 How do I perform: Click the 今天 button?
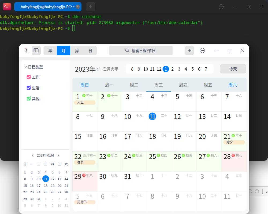tap(233, 69)
